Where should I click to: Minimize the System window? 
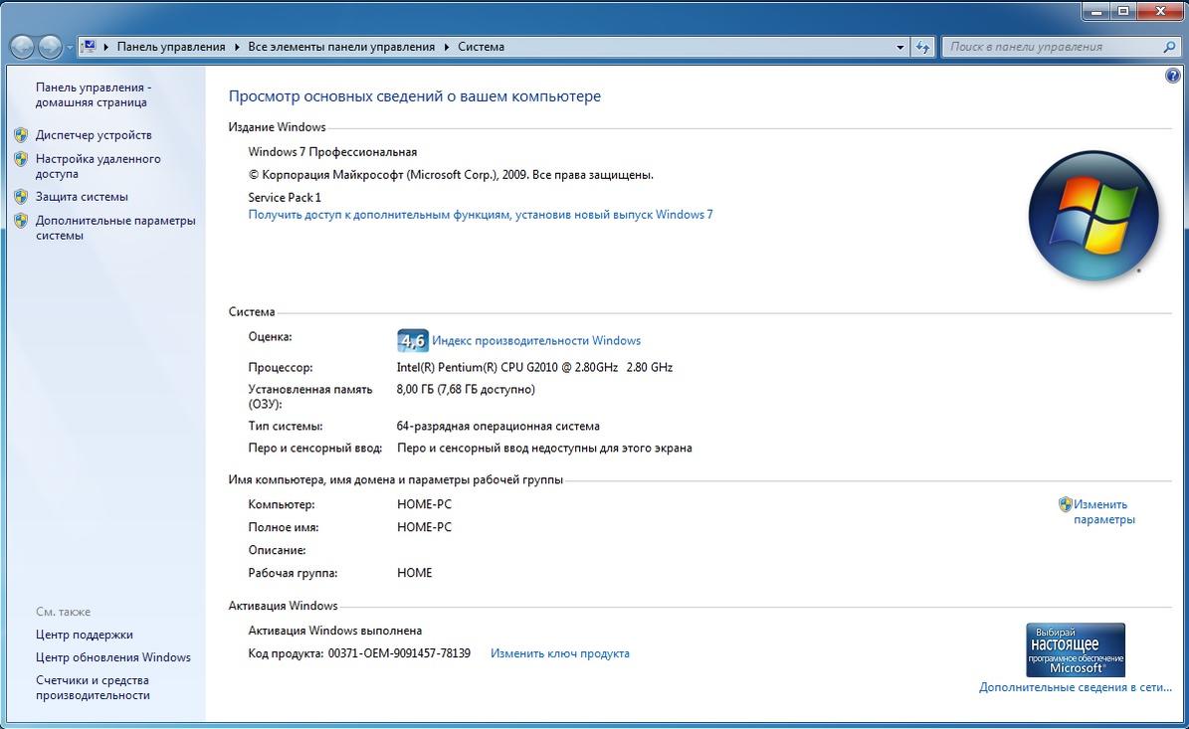pyautogui.click(x=1096, y=11)
